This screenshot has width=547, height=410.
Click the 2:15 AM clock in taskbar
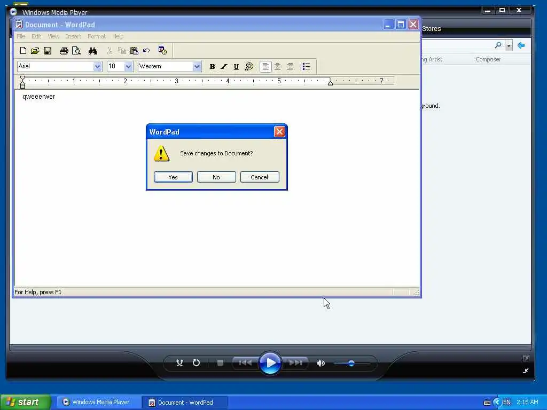point(527,402)
